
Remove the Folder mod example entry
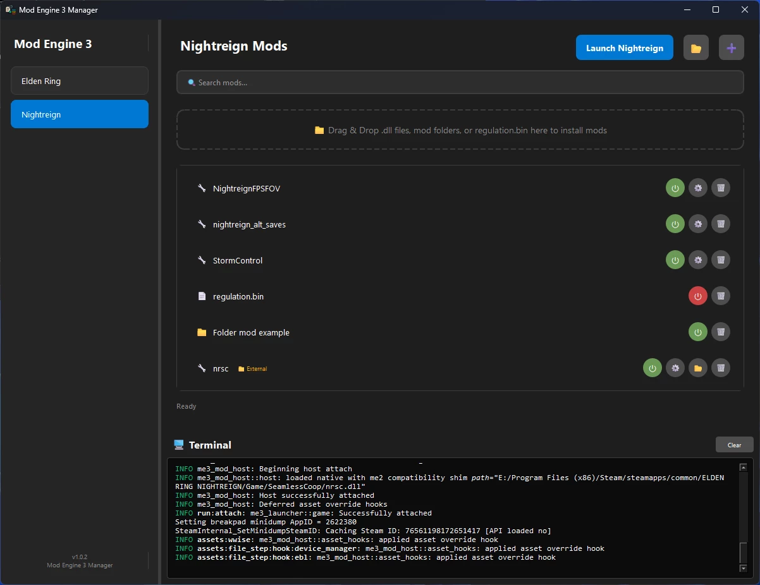(x=721, y=332)
